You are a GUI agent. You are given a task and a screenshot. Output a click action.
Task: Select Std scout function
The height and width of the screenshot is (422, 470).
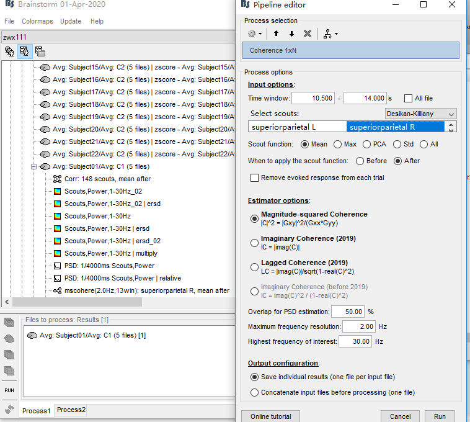(397, 144)
